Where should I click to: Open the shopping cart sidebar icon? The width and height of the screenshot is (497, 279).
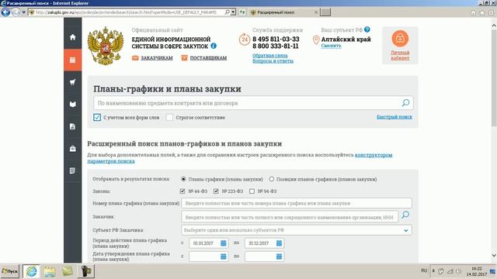tap(72, 82)
